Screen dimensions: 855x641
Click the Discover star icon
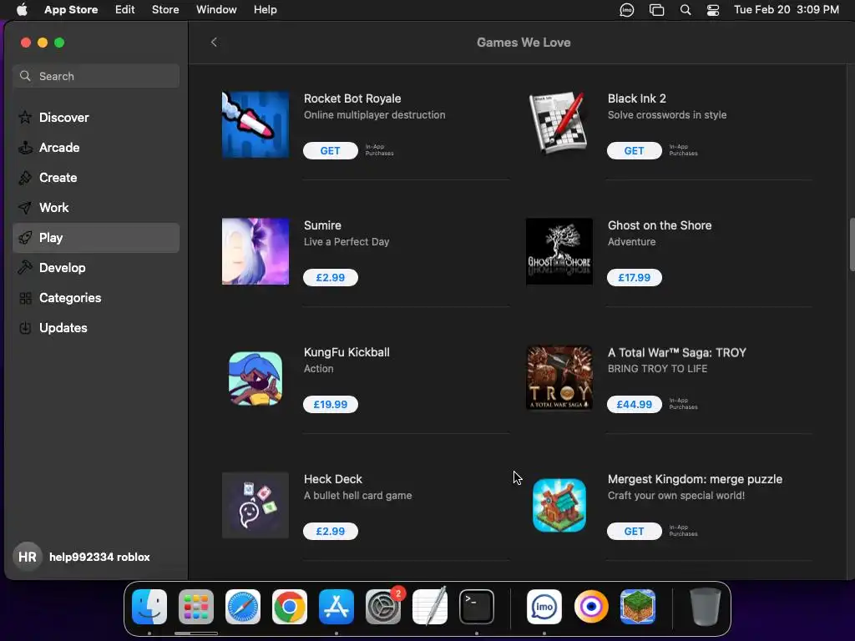pos(25,117)
